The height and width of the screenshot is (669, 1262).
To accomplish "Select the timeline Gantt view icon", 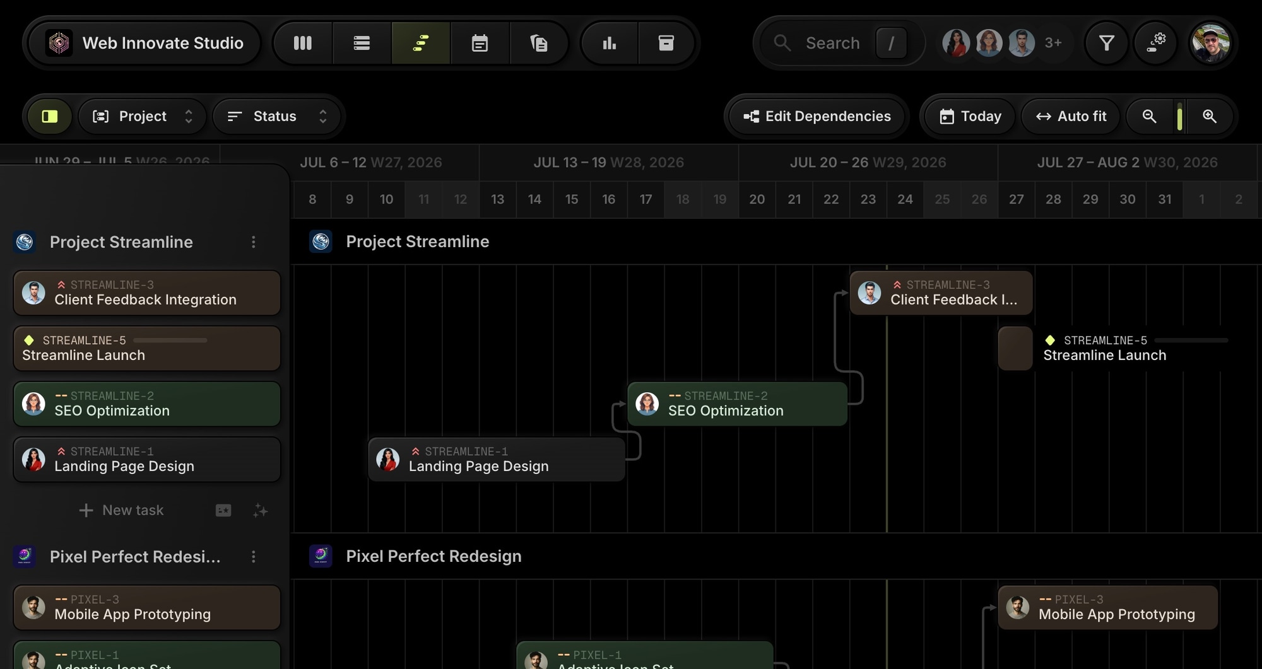I will click(421, 43).
